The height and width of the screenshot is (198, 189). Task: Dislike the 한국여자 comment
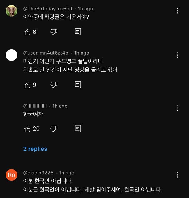tap(54, 129)
